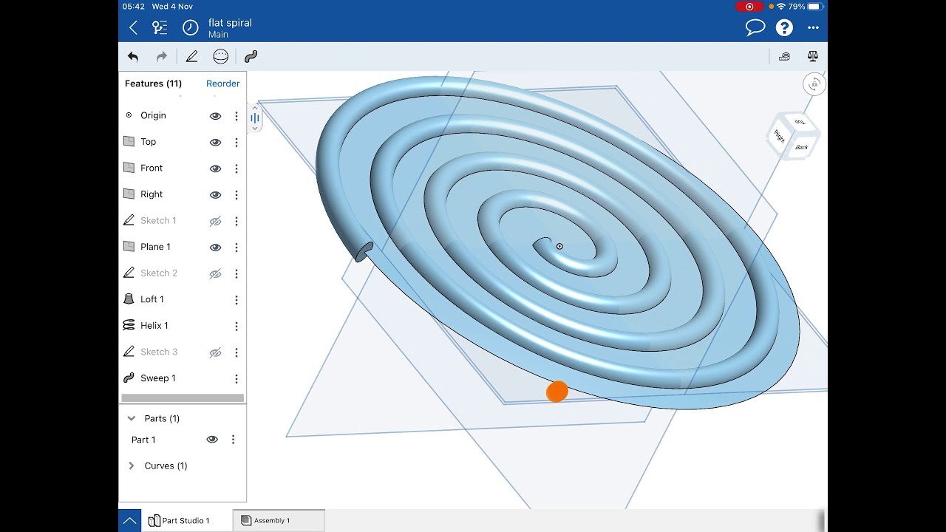This screenshot has width=946, height=532.
Task: Show Sketch 2 via its eye icon
Action: (x=216, y=273)
